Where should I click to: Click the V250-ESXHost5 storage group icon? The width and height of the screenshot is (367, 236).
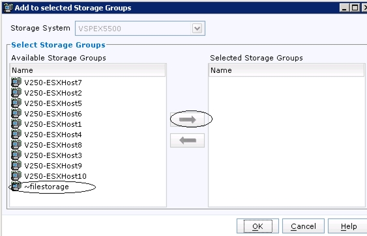16,103
